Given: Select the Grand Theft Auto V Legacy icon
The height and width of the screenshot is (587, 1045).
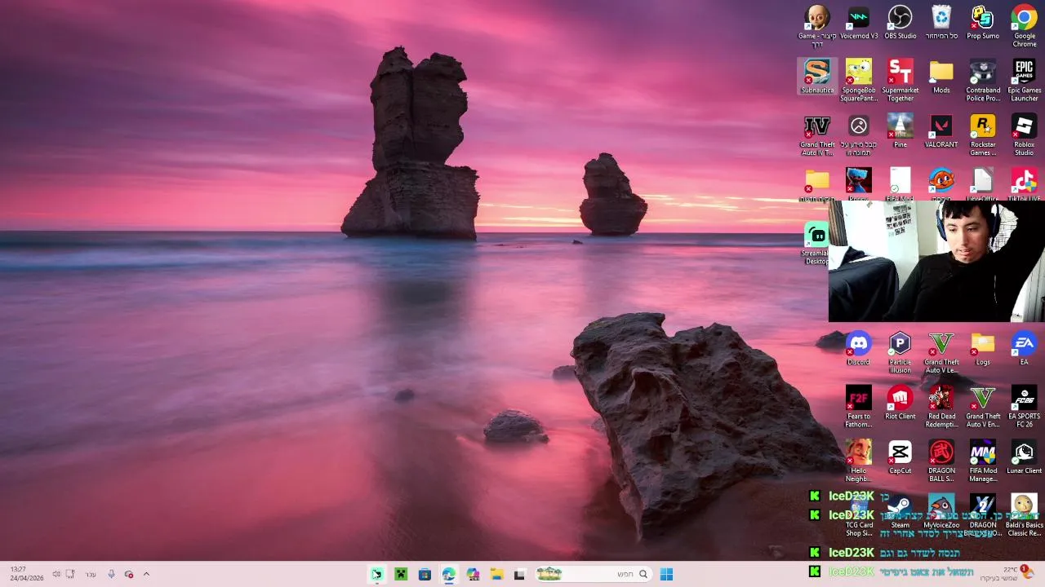Looking at the screenshot, I should (x=941, y=352).
